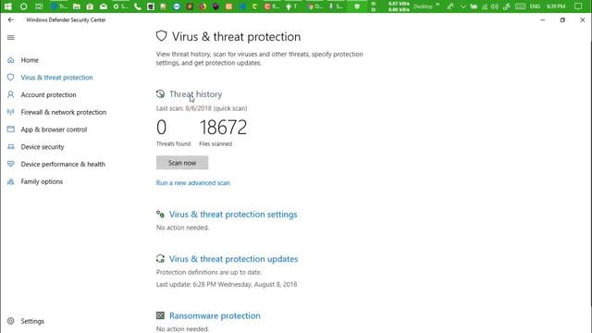Screen dimensions: 592x333
Task: Click the Device security laptop icon
Action: pos(10,146)
